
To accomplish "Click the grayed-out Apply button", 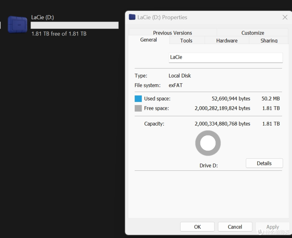I will pyautogui.click(x=273, y=227).
